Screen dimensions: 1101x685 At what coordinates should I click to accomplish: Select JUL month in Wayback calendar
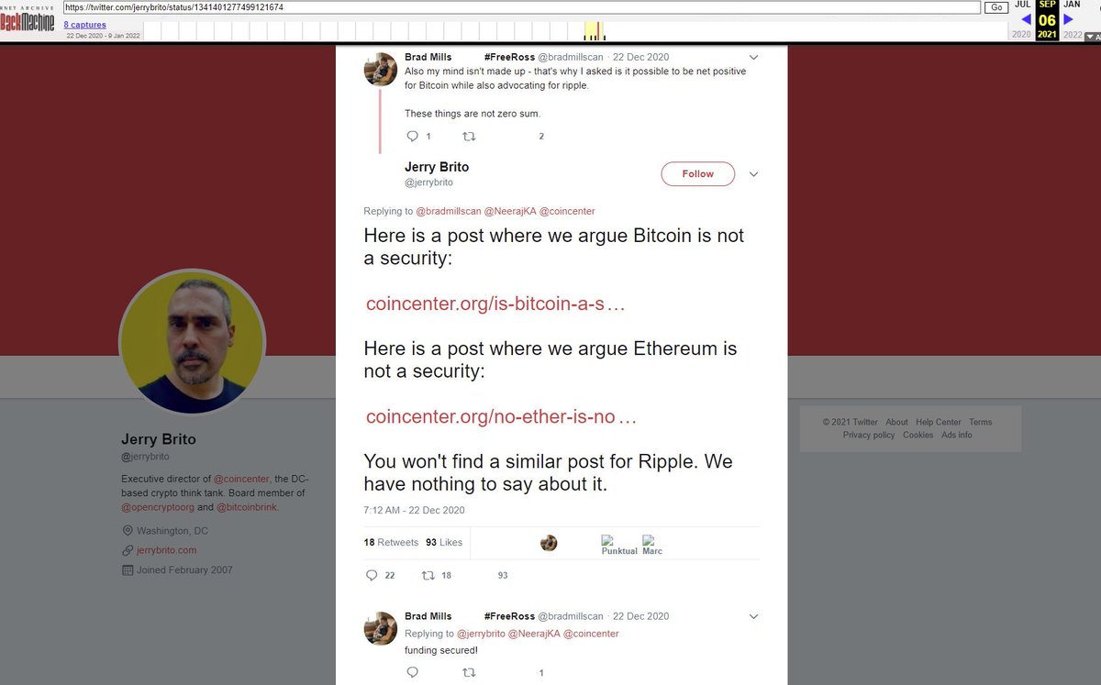click(x=1022, y=5)
